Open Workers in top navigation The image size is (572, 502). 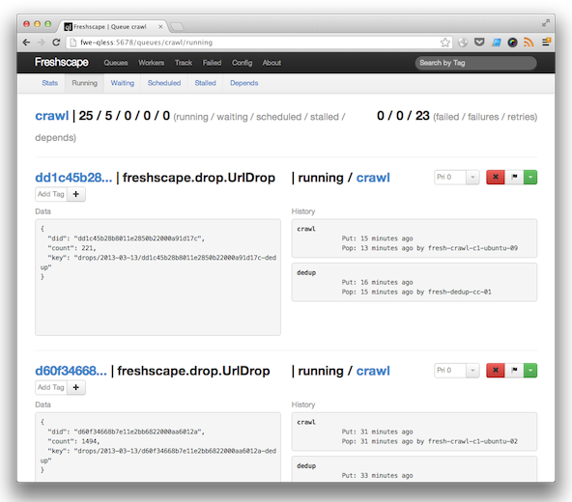[151, 63]
